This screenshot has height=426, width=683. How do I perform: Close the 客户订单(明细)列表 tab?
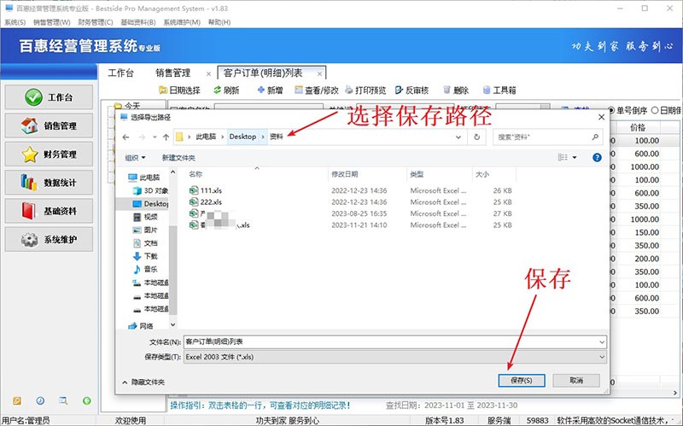click(x=319, y=73)
